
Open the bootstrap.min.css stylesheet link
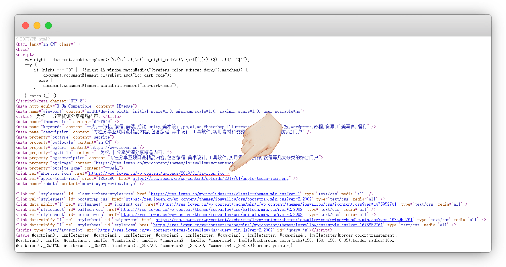coord(218,199)
